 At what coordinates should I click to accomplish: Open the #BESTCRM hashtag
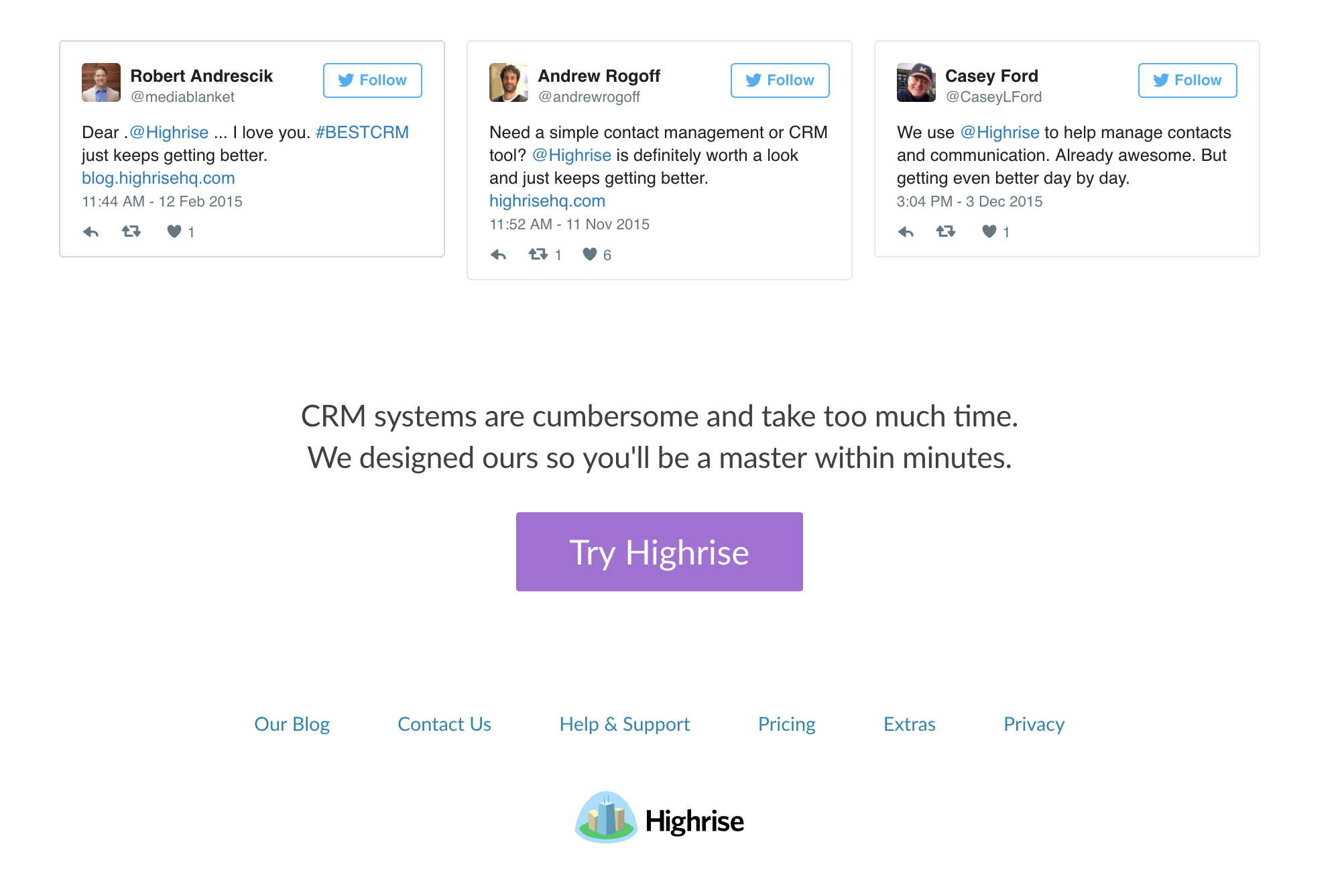362,133
